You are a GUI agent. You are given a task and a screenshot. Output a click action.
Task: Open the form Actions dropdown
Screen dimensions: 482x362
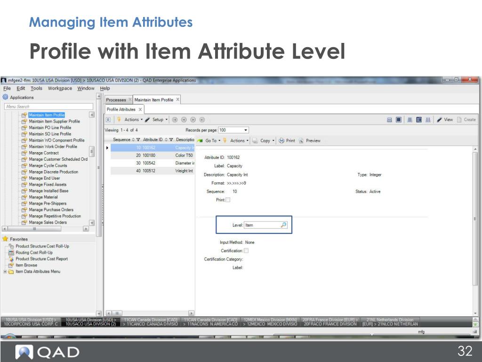click(x=239, y=140)
